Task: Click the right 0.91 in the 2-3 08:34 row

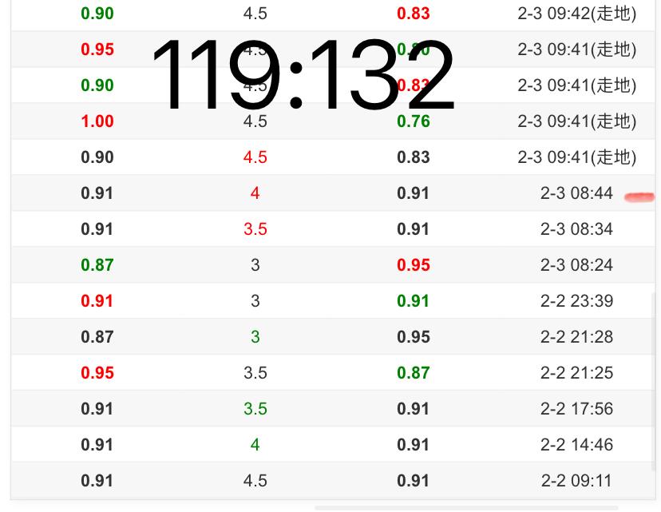Action: (414, 229)
